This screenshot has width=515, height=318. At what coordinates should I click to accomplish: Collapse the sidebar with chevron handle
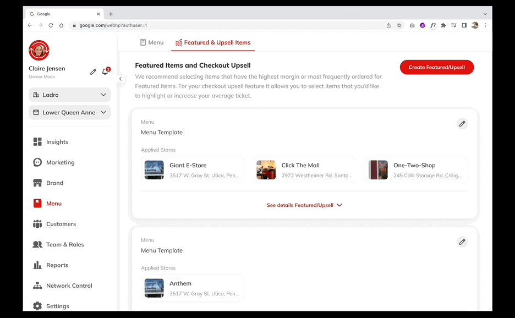(x=120, y=79)
